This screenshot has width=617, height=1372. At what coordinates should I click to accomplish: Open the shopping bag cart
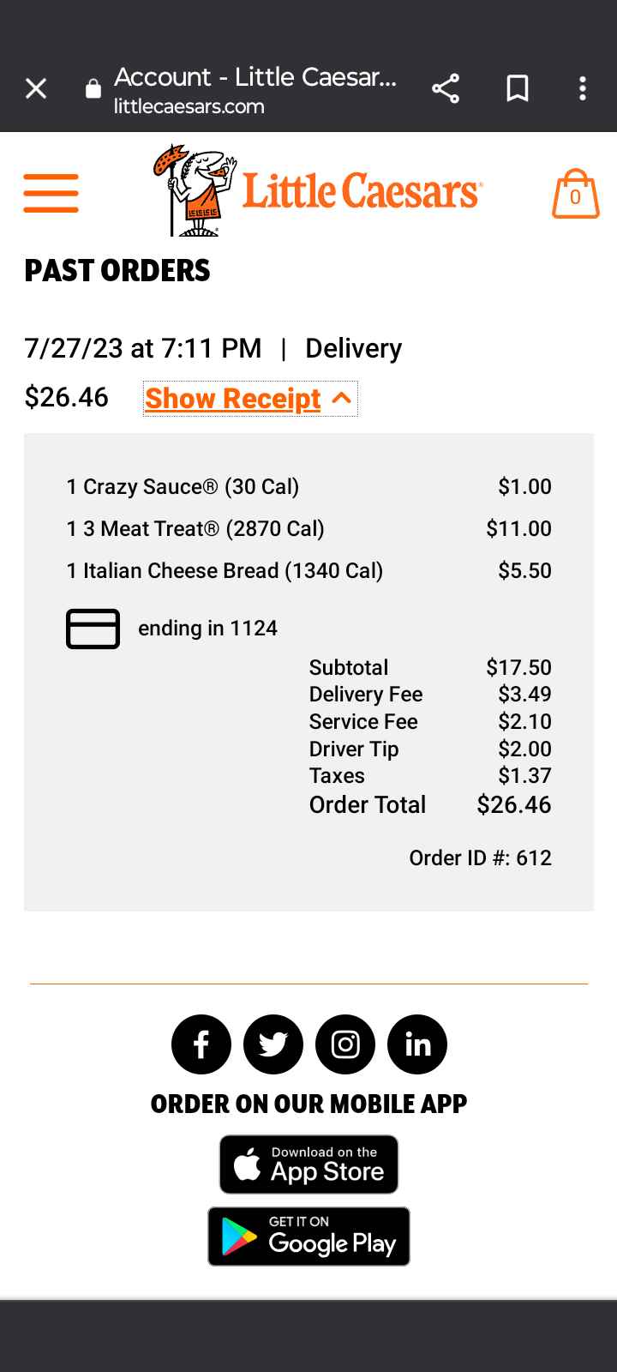(x=575, y=195)
